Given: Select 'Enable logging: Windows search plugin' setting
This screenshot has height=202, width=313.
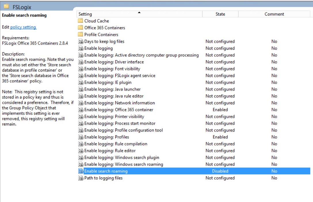Looking at the screenshot, I should click(122, 157).
